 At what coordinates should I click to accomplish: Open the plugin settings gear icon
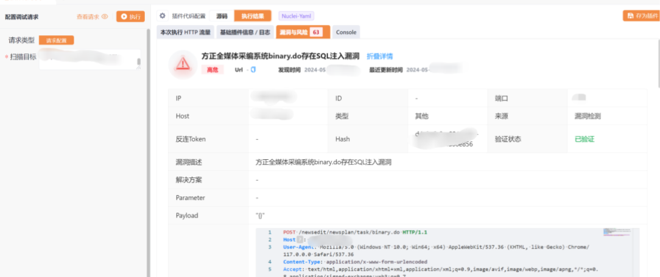163,16
